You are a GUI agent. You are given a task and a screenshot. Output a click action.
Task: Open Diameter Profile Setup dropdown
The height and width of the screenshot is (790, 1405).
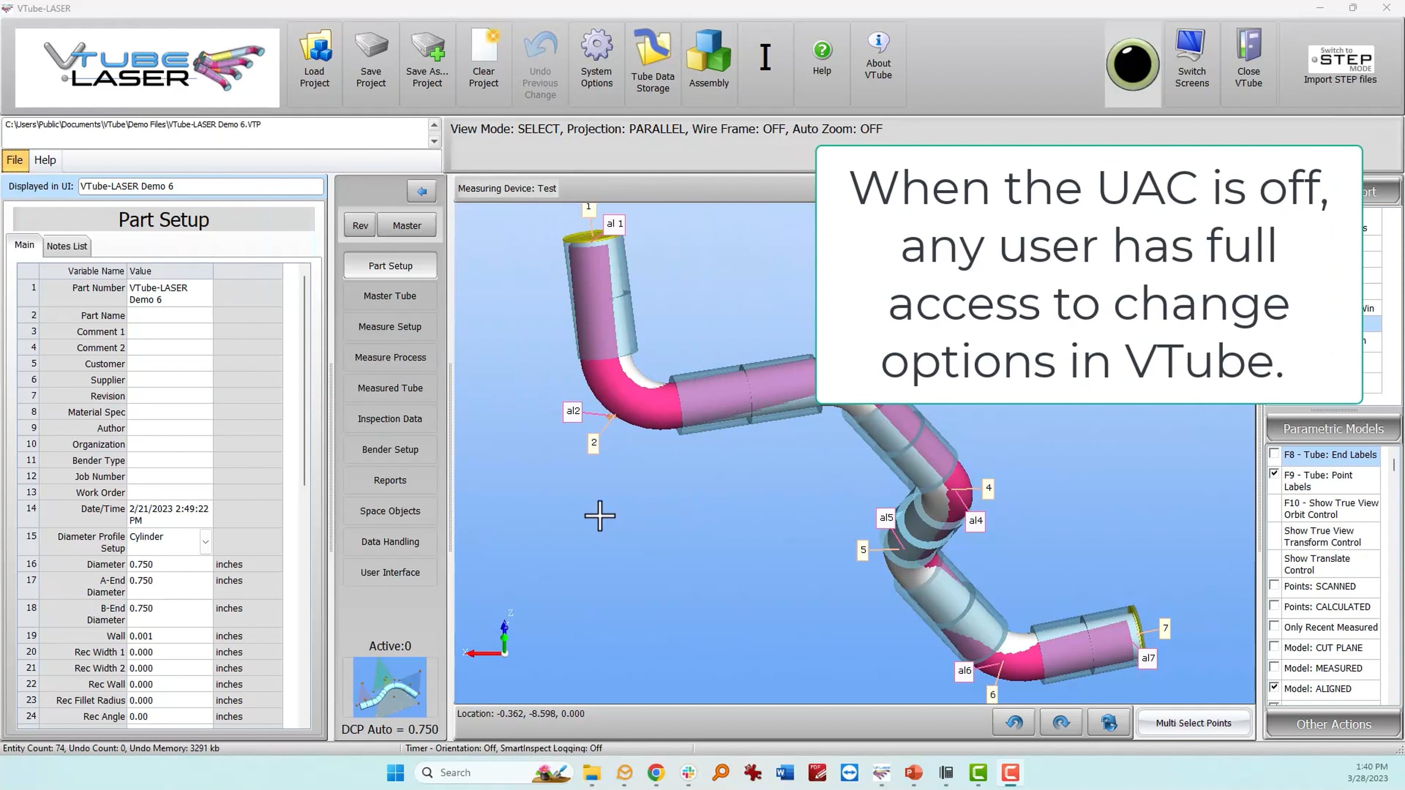tap(205, 542)
